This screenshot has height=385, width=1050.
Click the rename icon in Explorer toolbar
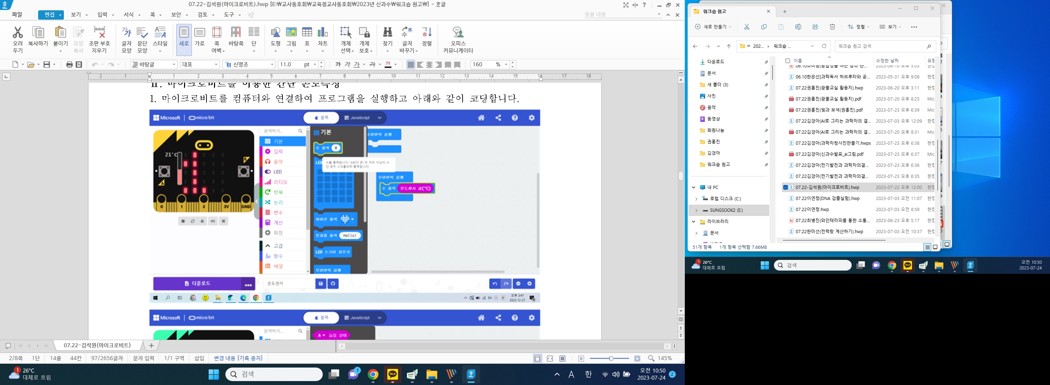click(x=798, y=27)
